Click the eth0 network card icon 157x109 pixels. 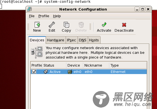[70, 72]
